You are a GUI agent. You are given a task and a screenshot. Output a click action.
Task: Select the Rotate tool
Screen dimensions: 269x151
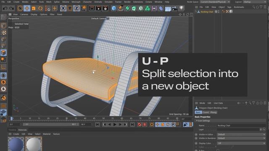click(x=40, y=8)
